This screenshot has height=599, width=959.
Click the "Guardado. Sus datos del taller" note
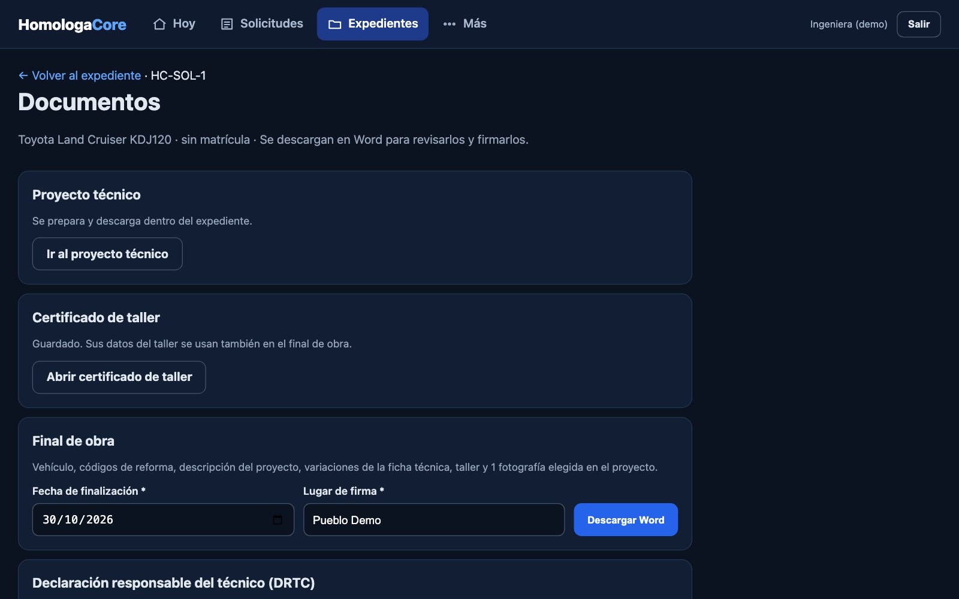[x=192, y=344]
